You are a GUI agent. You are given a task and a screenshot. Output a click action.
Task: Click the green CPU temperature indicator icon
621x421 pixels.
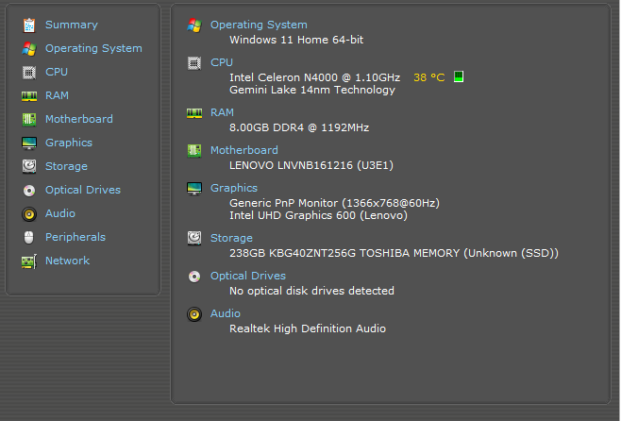(x=459, y=76)
